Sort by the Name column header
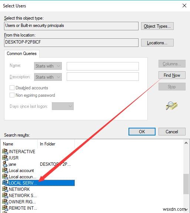The width and height of the screenshot is (190, 213). 19,144
